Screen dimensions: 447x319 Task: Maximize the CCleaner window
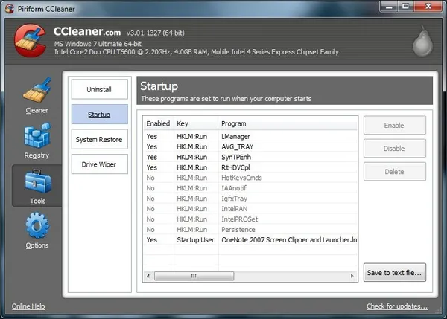pyautogui.click(x=405, y=7)
